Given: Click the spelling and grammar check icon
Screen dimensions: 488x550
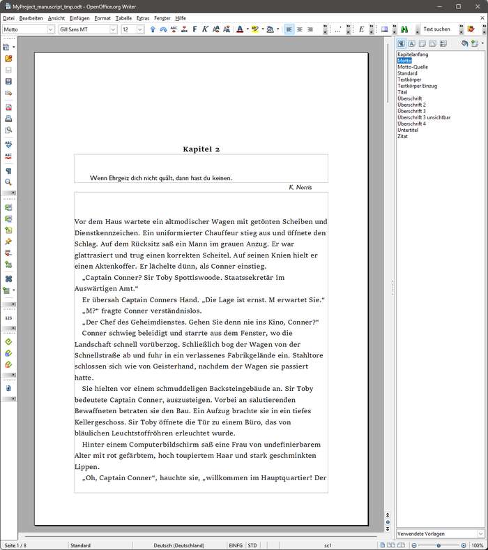Looking at the screenshot, I should tap(8, 144).
